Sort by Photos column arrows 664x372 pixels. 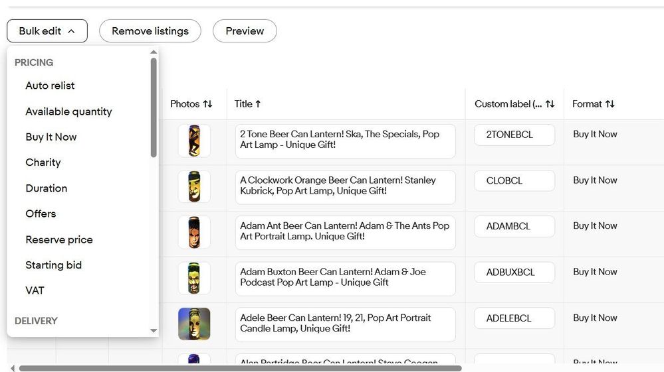207,104
